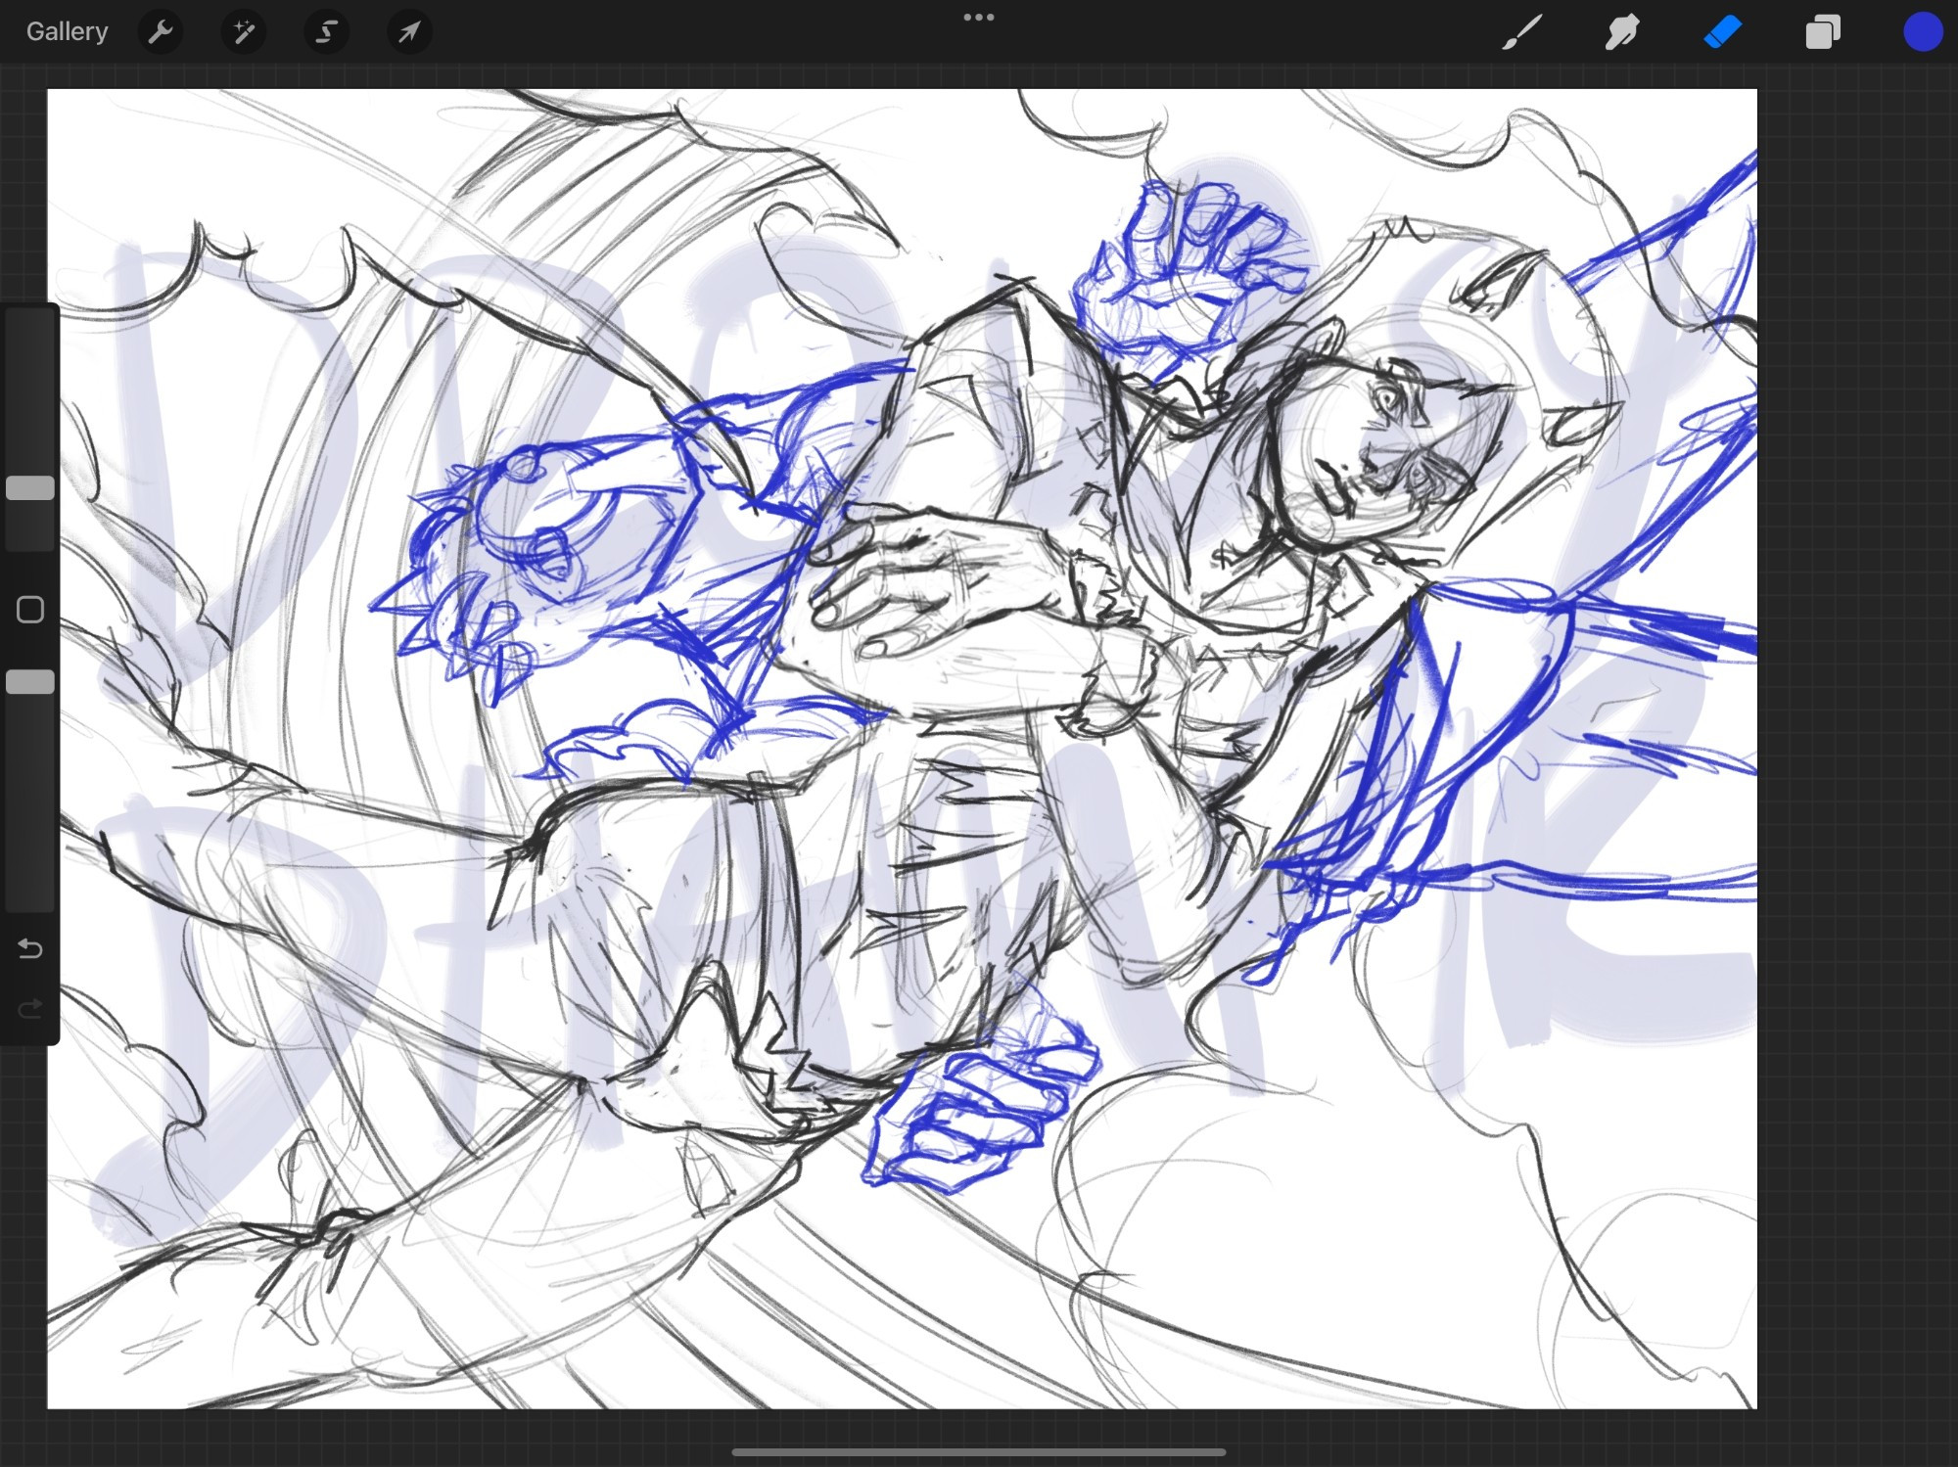Select the Smudge tool
Screen dimensions: 1958x1467
1622,32
